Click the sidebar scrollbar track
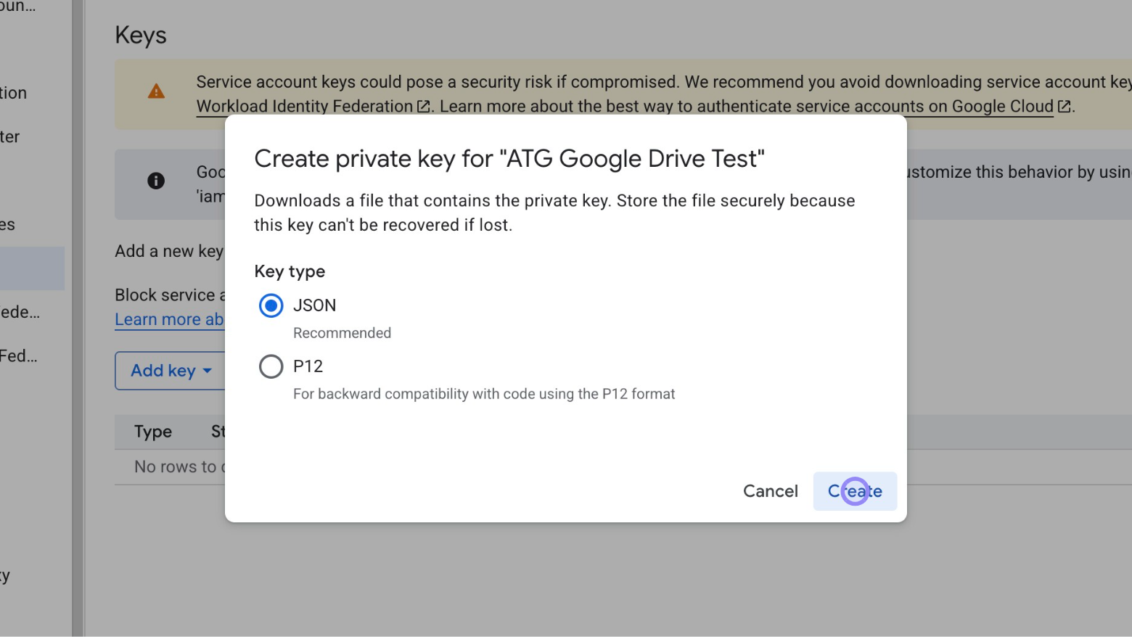The height and width of the screenshot is (637, 1132). coord(77,319)
